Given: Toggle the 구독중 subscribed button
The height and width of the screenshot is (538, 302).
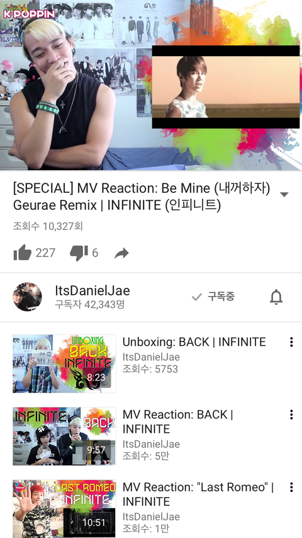Looking at the screenshot, I should pyautogui.click(x=213, y=297).
